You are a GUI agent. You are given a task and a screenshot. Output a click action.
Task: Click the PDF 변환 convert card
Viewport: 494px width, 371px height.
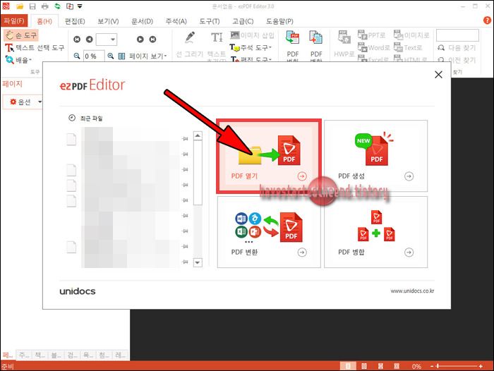coord(269,232)
